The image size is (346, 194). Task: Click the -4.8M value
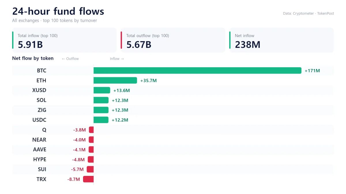click(x=78, y=160)
